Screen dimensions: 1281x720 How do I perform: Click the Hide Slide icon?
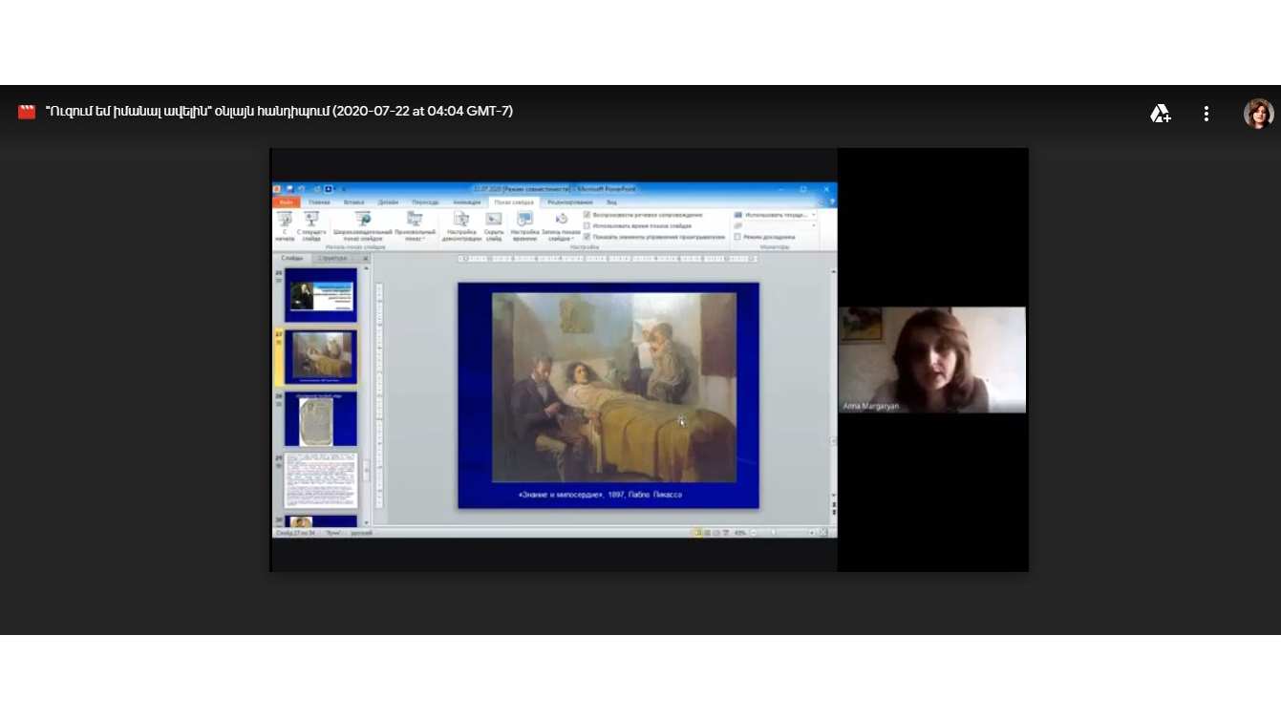coord(494,221)
